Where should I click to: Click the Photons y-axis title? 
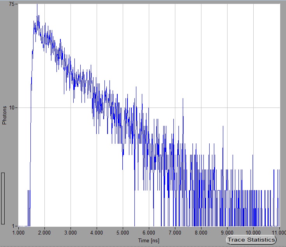point(5,115)
